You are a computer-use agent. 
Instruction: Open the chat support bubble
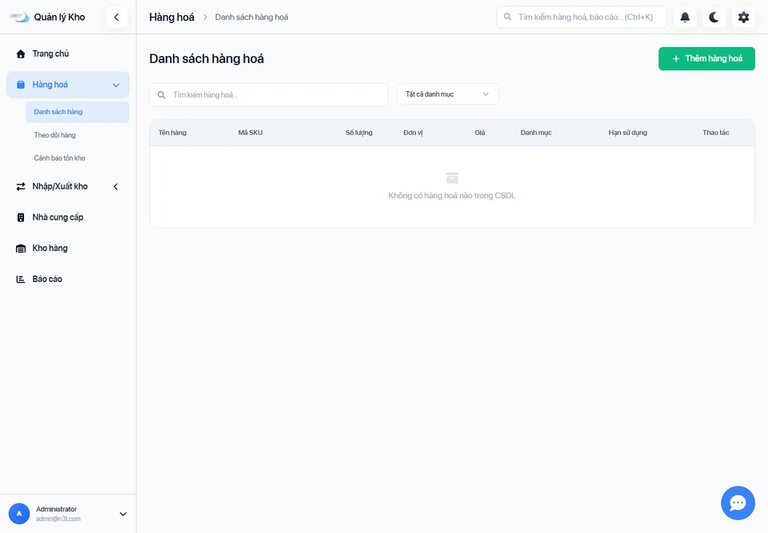[x=738, y=503]
